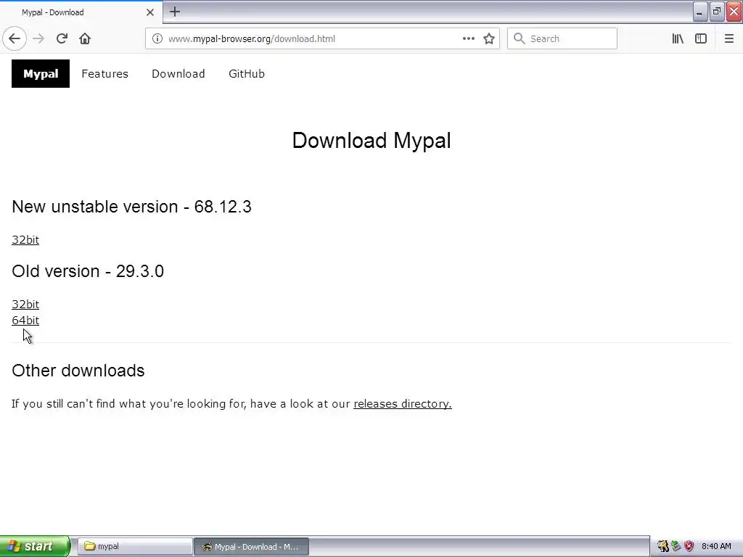Click the 8:40 AM clock
The image size is (743, 557).
[x=716, y=546]
